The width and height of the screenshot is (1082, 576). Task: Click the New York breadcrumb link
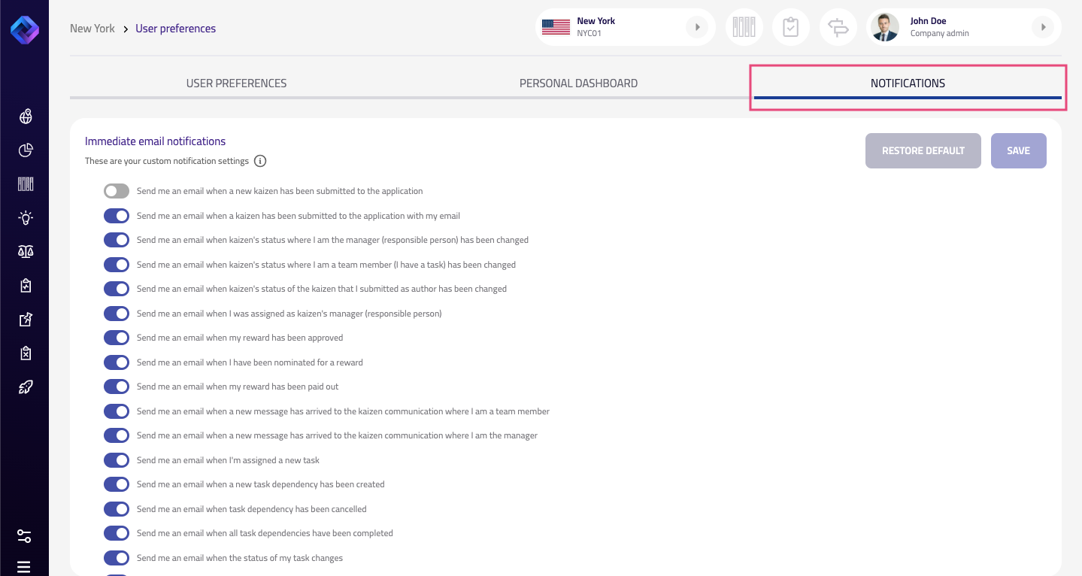[x=92, y=29]
